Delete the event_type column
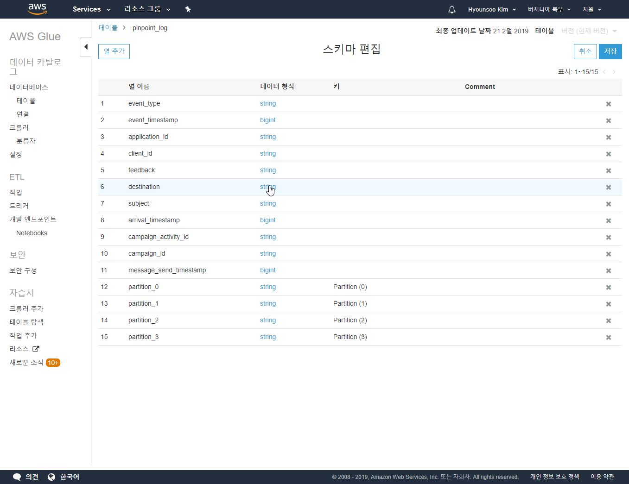The height and width of the screenshot is (484, 629). click(x=609, y=104)
